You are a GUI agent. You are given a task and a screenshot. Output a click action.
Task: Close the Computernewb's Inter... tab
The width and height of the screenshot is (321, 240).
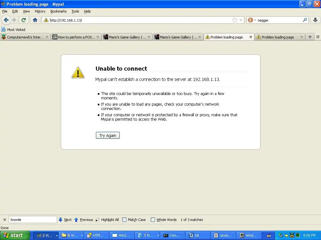(x=47, y=37)
